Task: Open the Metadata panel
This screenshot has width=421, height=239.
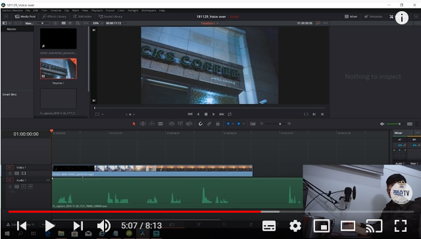Action: [373, 16]
